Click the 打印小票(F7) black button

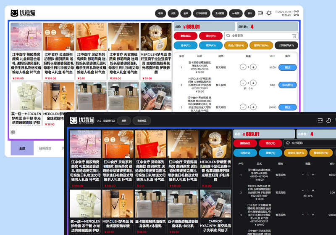tap(286, 45)
